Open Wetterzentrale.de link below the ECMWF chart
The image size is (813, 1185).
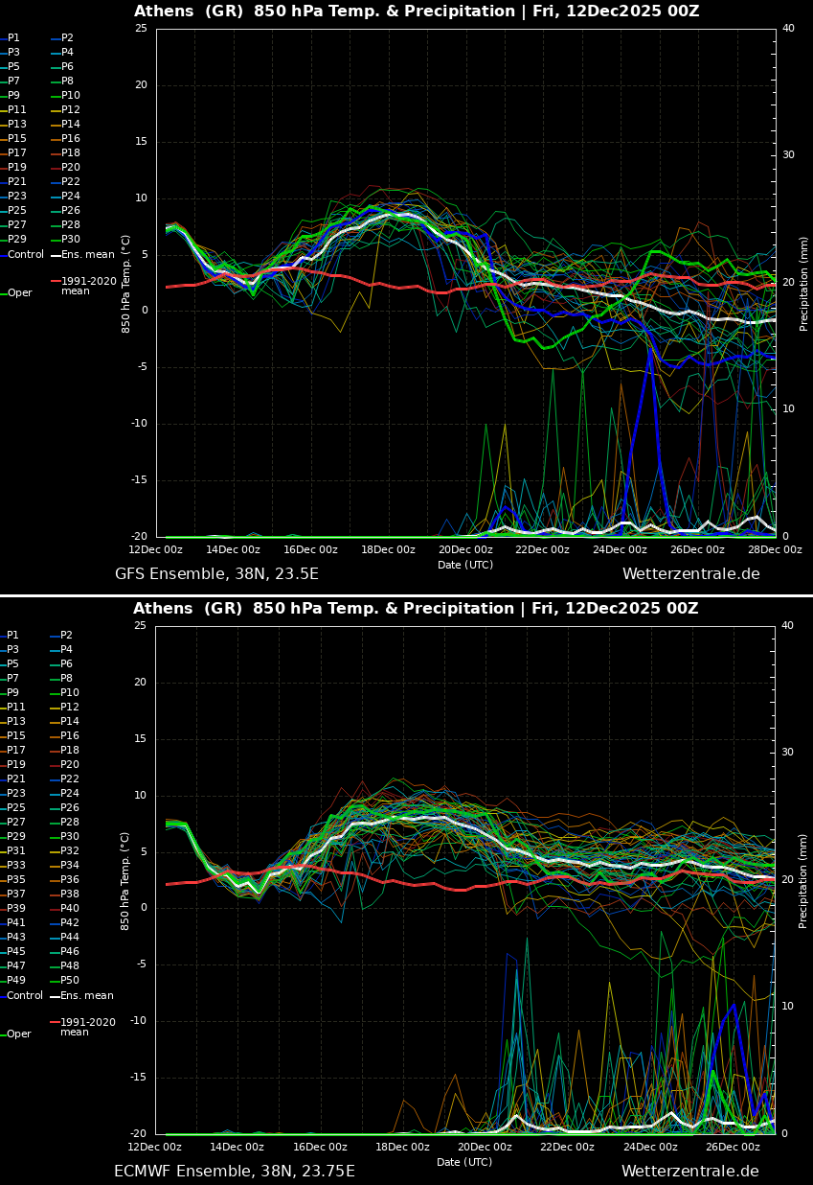tap(689, 1172)
